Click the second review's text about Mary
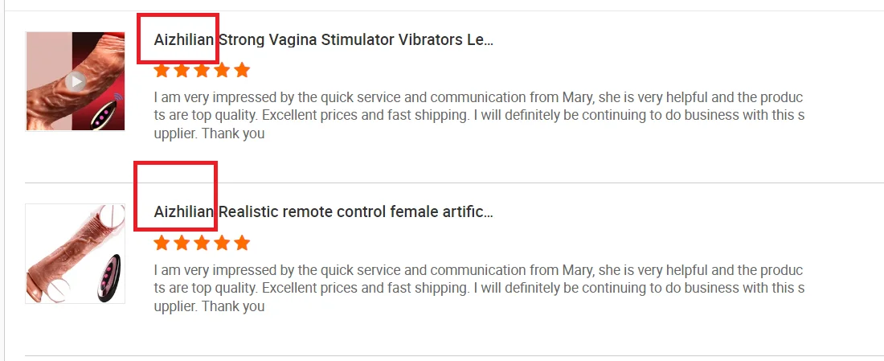The width and height of the screenshot is (884, 361). click(x=478, y=270)
